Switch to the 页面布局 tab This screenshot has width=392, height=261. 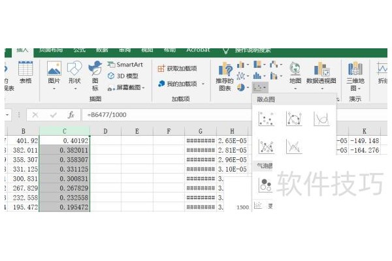[x=51, y=50]
